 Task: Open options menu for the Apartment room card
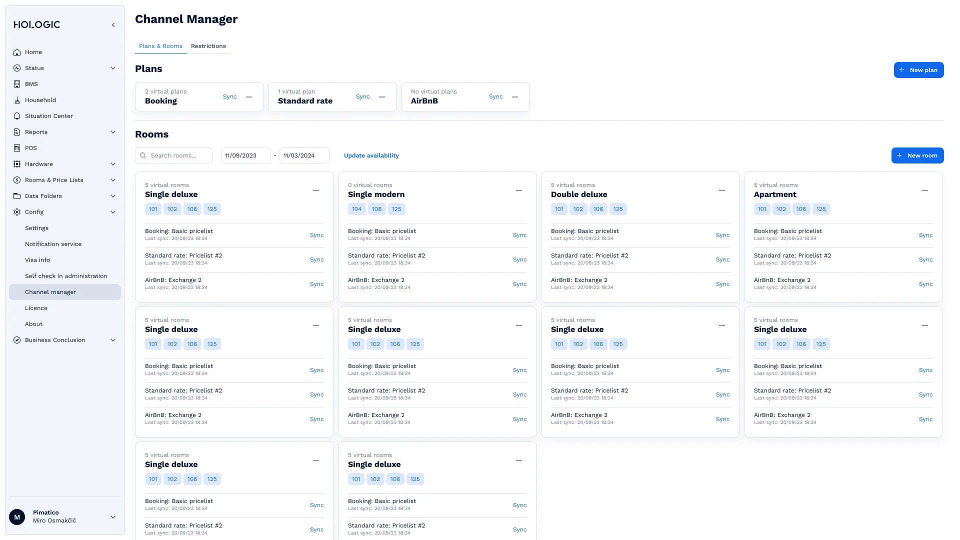tap(925, 190)
